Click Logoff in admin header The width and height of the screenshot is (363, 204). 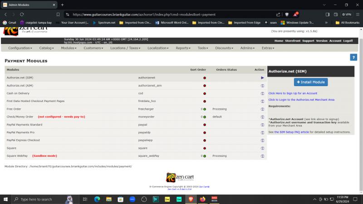[x=348, y=41]
